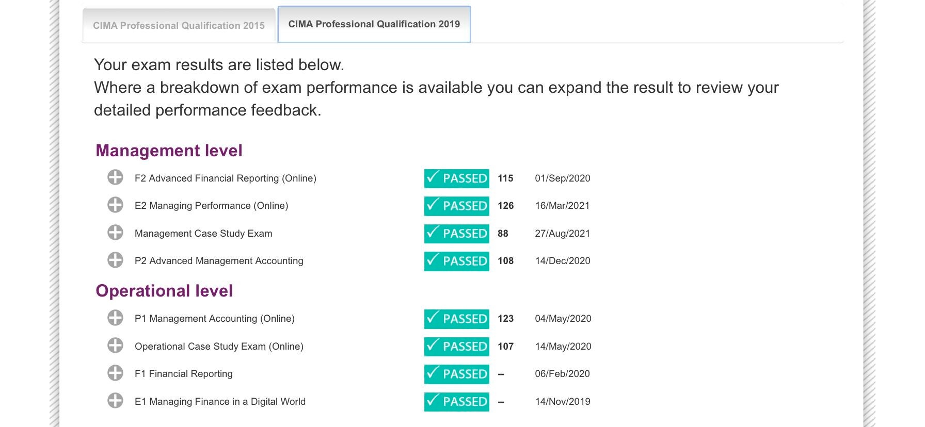The image size is (925, 427).
Task: Expand E2 Managing Performance result details
Action: point(115,205)
